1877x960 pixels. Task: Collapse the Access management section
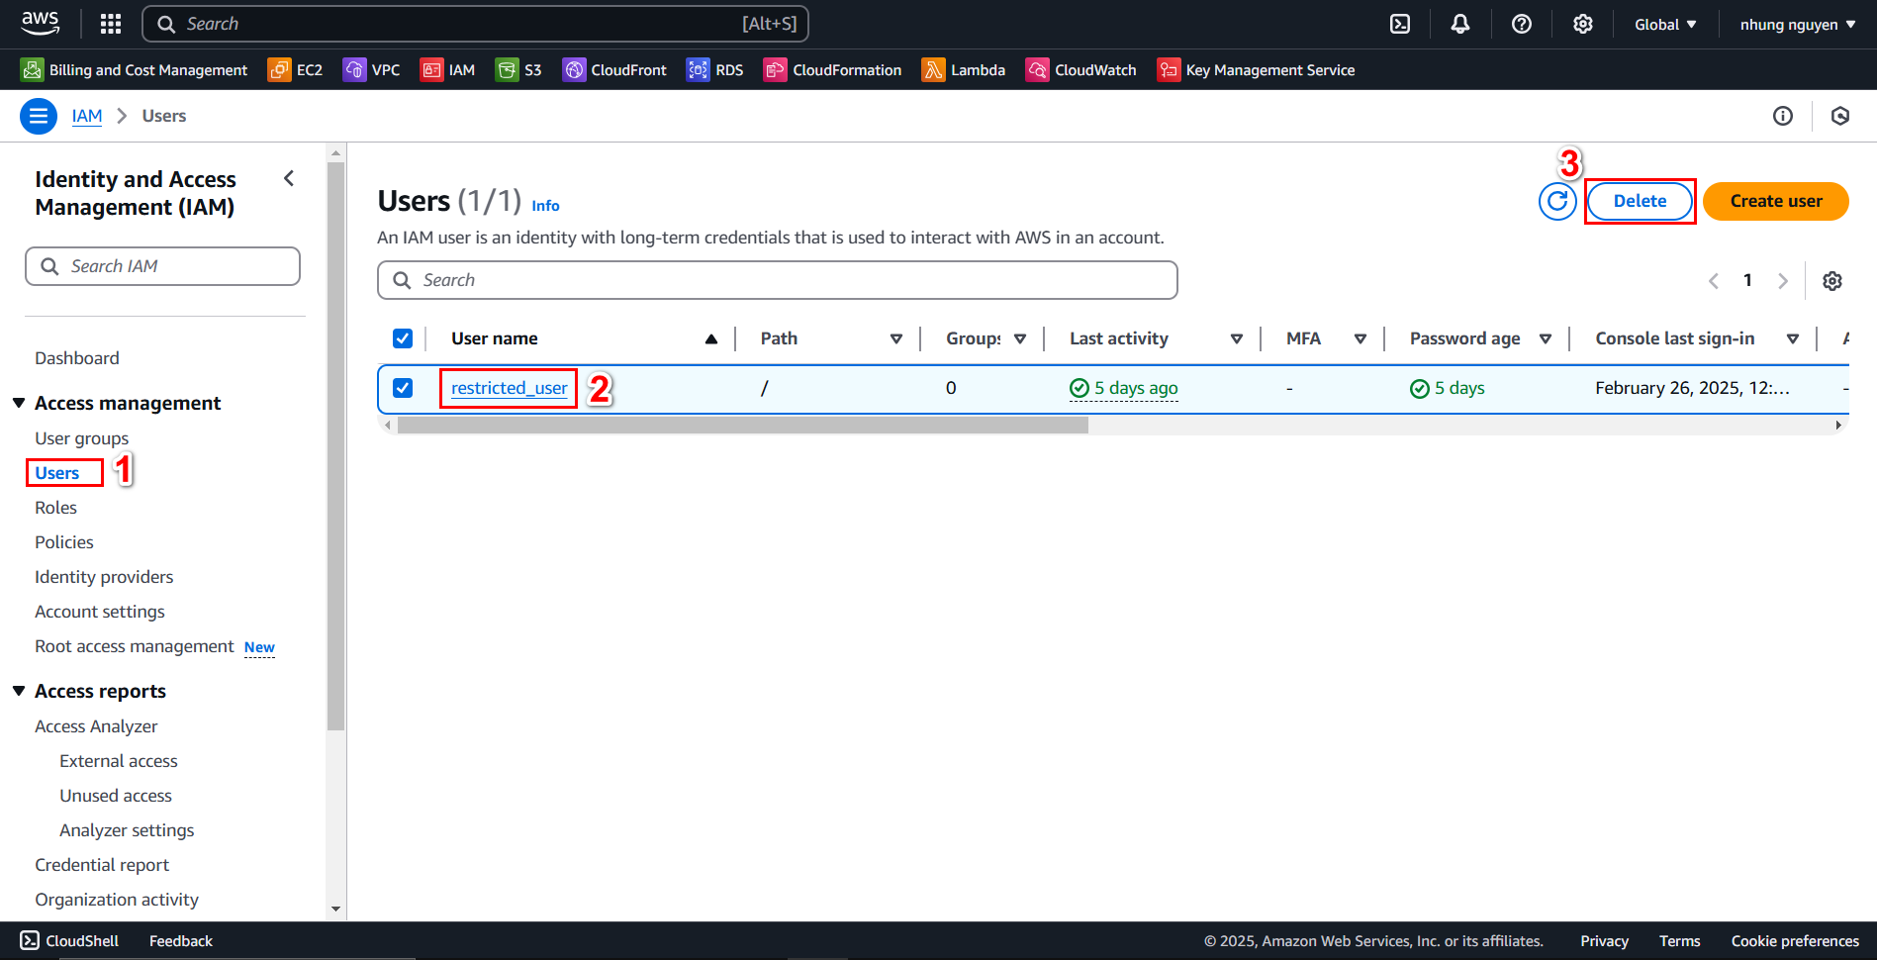[x=19, y=403]
